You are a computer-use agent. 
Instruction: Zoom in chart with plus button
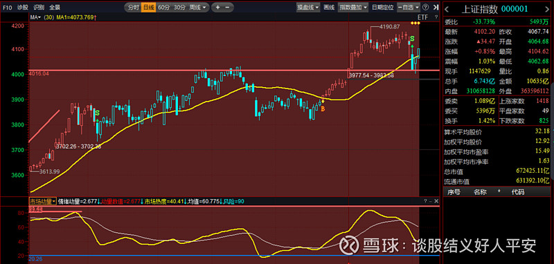click(x=217, y=7)
